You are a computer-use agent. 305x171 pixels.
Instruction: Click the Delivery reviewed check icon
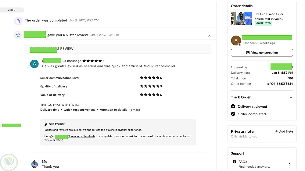[x=233, y=106]
